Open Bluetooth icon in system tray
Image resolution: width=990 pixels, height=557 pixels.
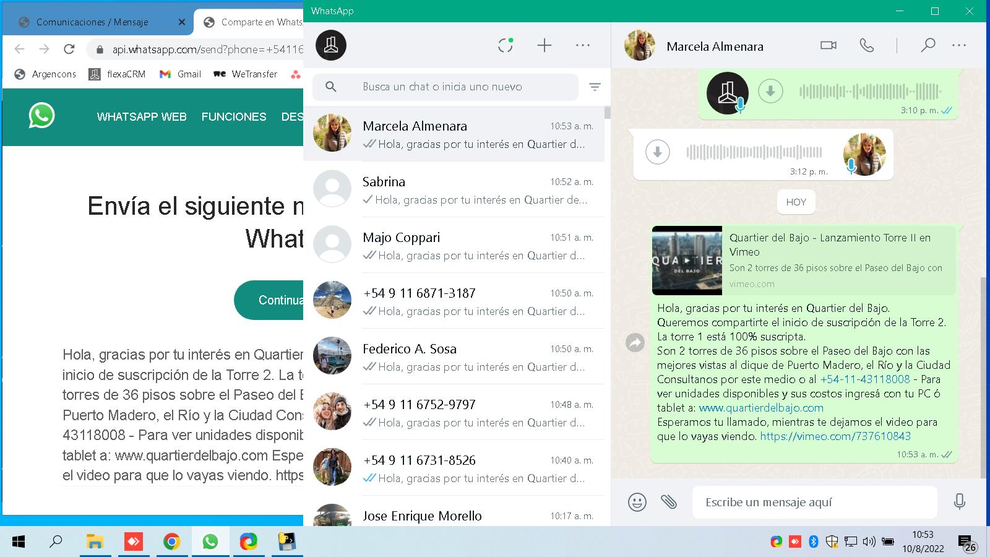coord(814,542)
